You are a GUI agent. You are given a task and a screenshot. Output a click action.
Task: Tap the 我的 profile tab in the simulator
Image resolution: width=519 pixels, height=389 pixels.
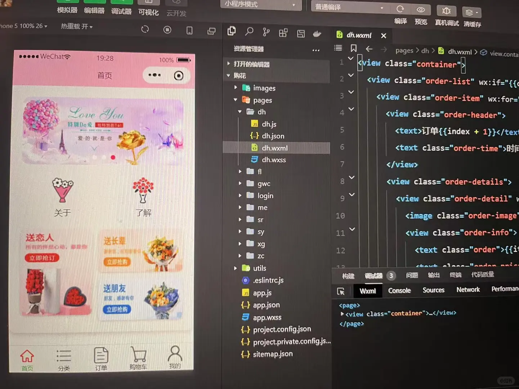click(175, 357)
